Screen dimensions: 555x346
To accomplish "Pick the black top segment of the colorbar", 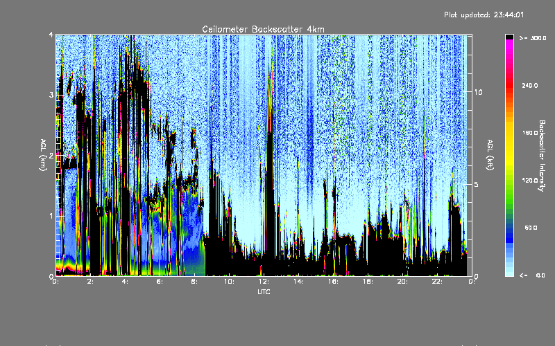I will tap(509, 37).
